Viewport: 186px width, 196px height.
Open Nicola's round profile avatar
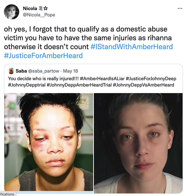coord(11,12)
